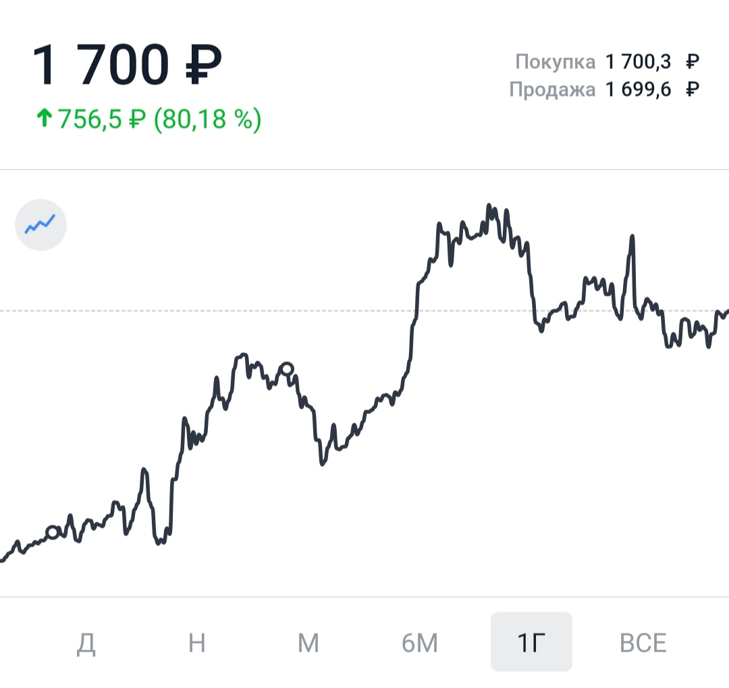Select the М monthly period
The height and width of the screenshot is (688, 729).
pos(307,643)
